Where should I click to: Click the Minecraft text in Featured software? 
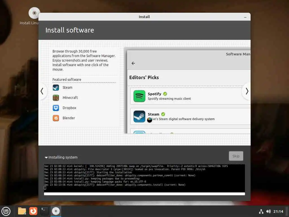[70, 97]
